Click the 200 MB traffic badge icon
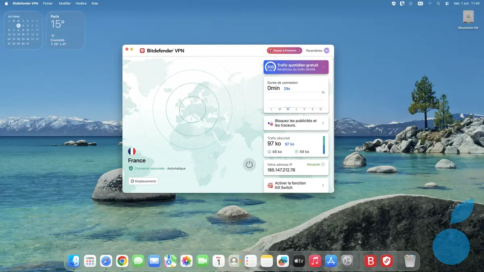Screen dimensions: 484x272 click(269, 66)
